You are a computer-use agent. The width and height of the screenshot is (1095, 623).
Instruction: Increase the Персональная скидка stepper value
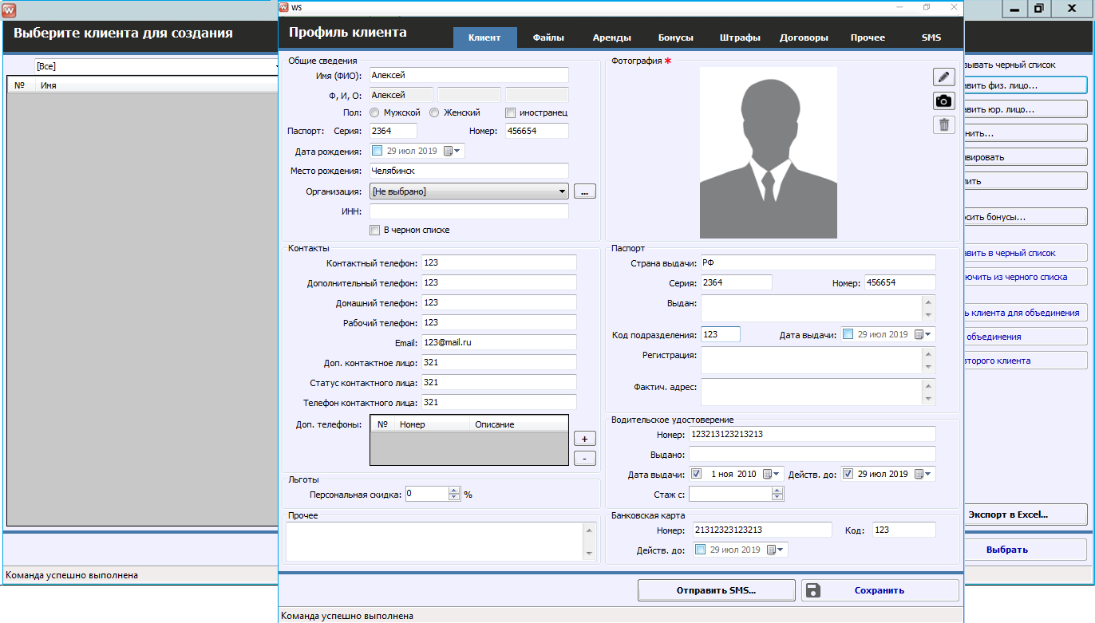coord(454,491)
